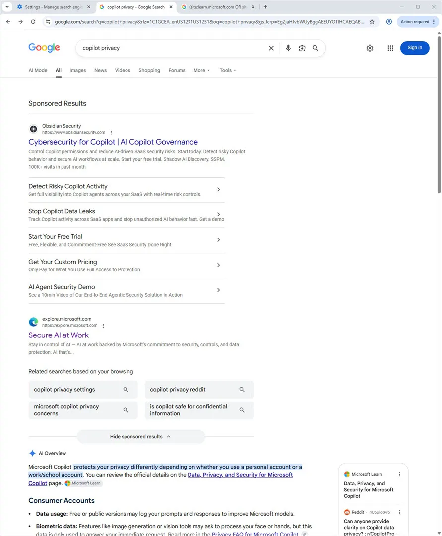Image resolution: width=442 pixels, height=536 pixels.
Task: Open options for explore.microsoft.com ad
Action: 103,326
